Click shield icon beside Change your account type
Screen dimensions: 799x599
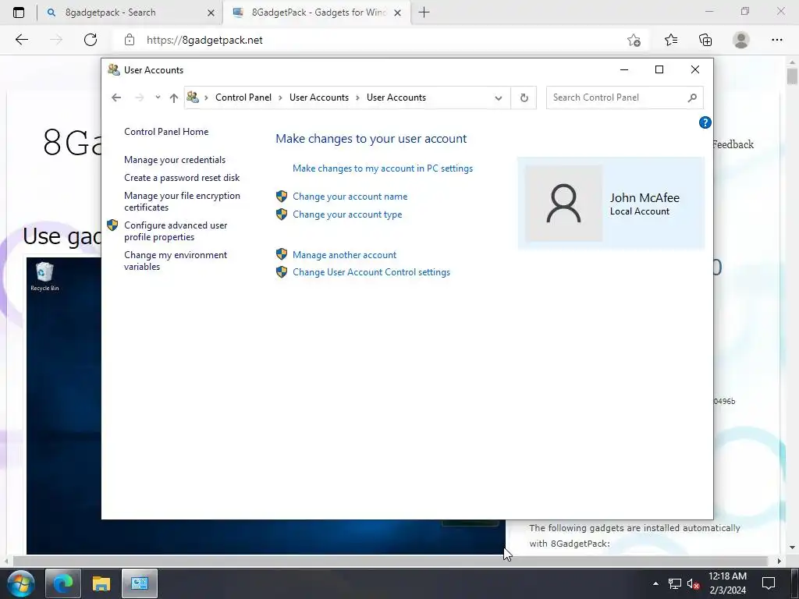tap(281, 214)
